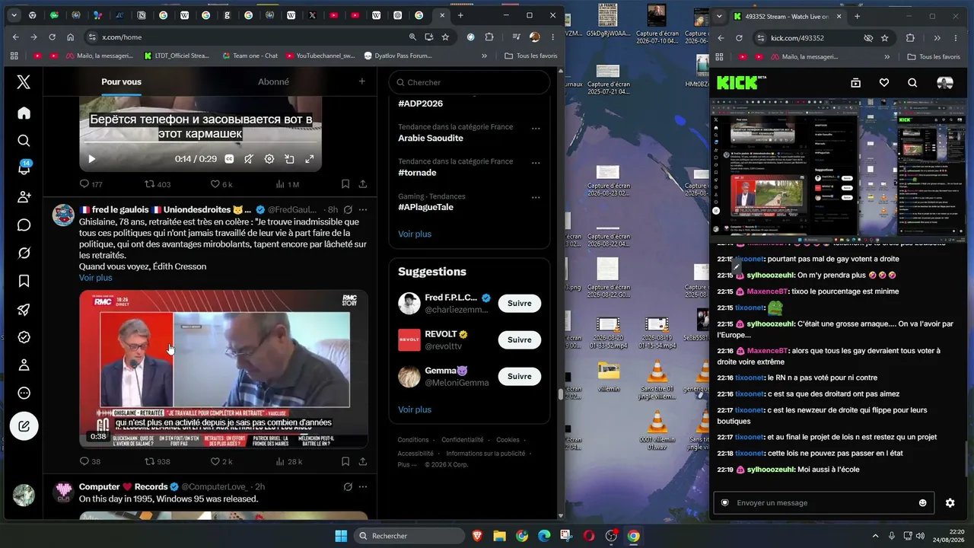Show more trends with Voir plus
Image resolution: width=974 pixels, height=548 pixels.
click(415, 234)
